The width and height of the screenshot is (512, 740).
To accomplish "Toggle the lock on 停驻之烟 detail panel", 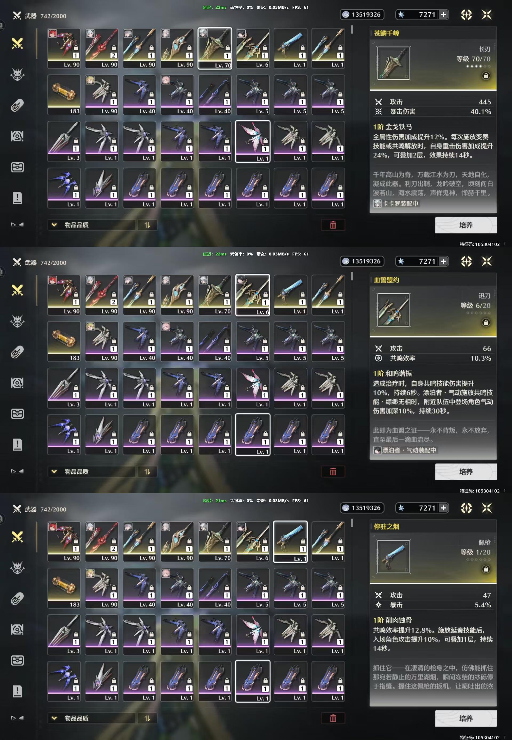I will coord(486,569).
